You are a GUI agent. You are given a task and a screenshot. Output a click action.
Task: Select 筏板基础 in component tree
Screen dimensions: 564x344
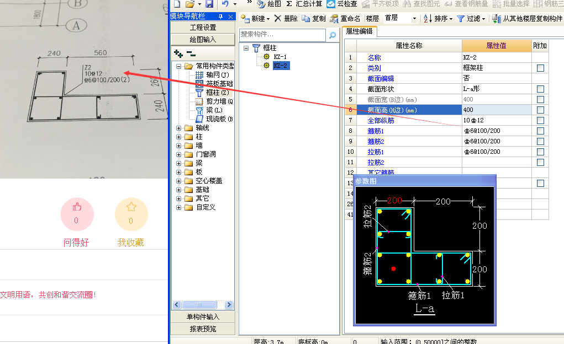[214, 84]
